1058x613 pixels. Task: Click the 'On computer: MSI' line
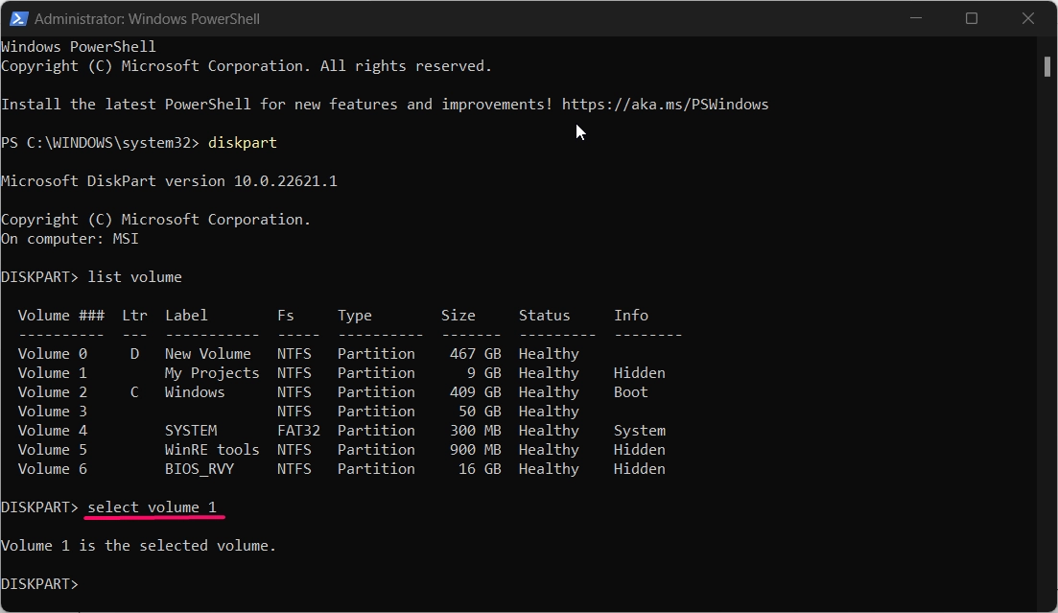pyautogui.click(x=70, y=239)
